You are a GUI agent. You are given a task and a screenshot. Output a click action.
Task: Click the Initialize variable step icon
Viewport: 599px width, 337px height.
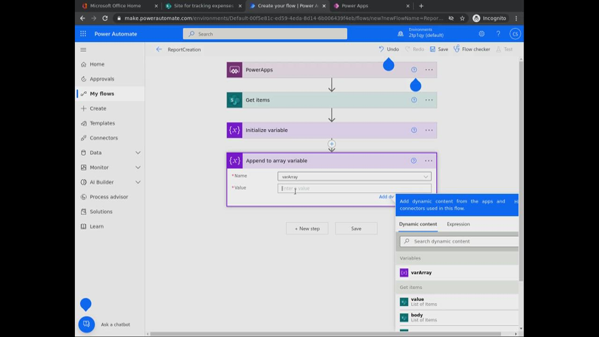234,130
